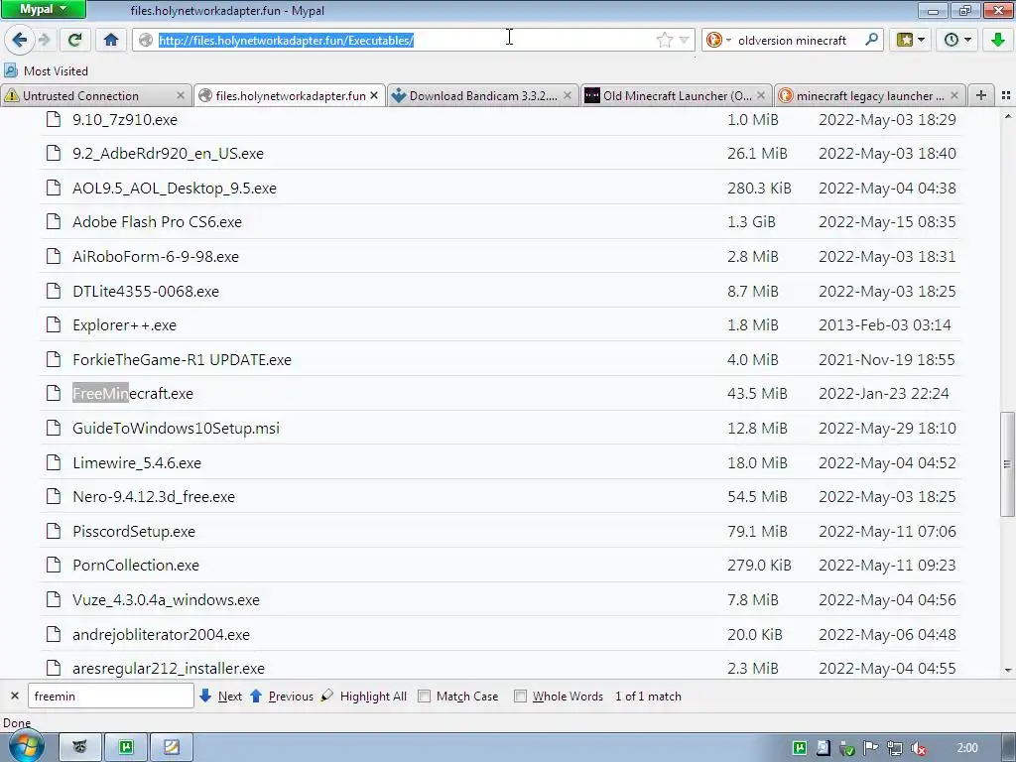Click the Forward arrow button
The height and width of the screenshot is (762, 1016).
click(45, 40)
